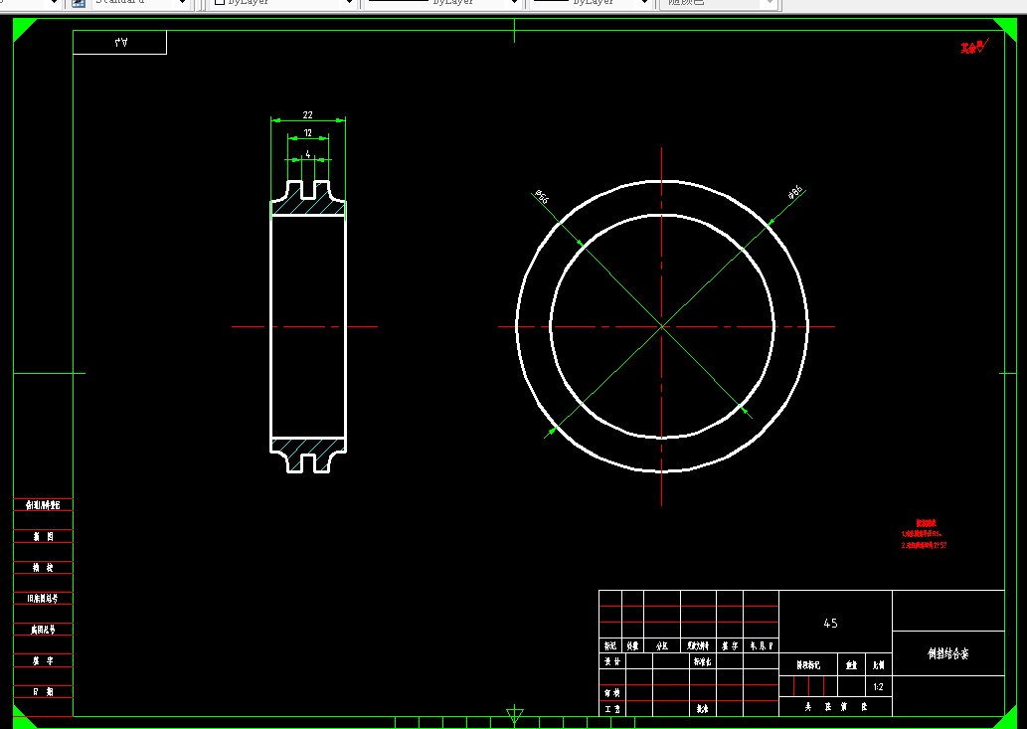Click the material value 45 in title block

click(830, 623)
